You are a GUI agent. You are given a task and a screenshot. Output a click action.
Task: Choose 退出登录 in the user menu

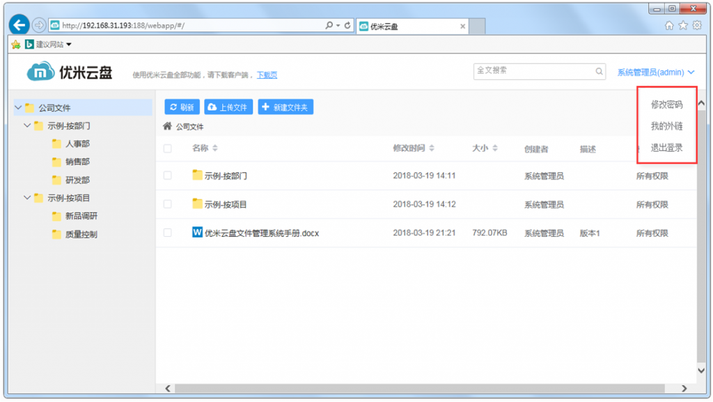[666, 148]
